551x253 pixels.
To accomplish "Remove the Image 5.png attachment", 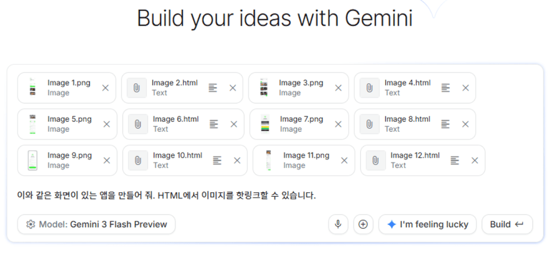I will (x=107, y=124).
